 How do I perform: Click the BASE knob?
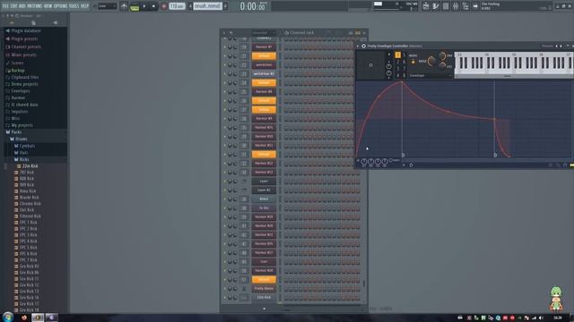pos(432,62)
